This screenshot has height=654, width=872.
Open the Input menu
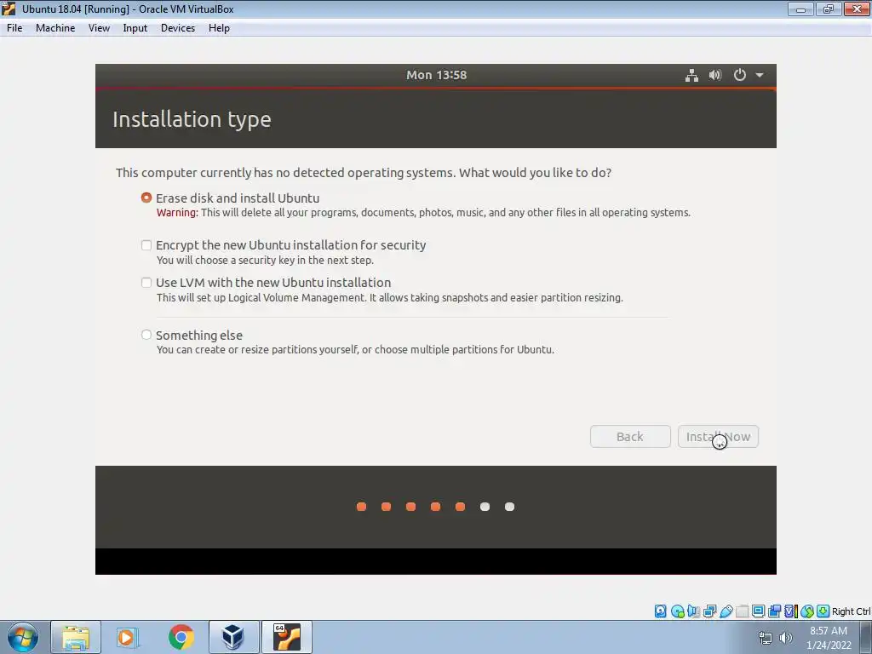[135, 28]
